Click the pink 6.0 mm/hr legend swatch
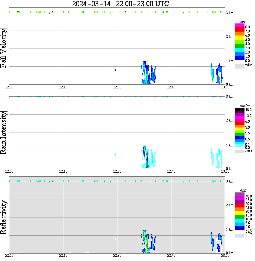Screen dimensions: 255x261 click(x=240, y=121)
